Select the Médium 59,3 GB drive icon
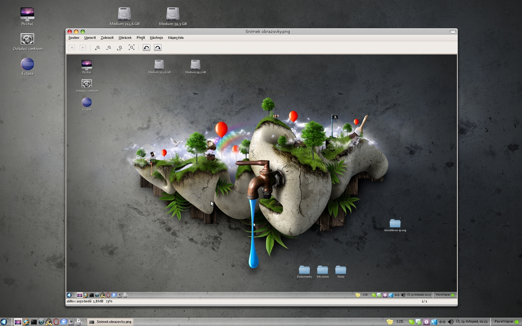 point(173,17)
